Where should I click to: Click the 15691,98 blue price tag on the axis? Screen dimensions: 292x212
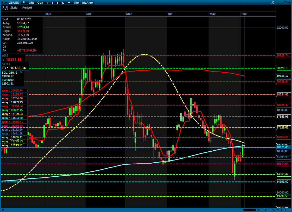283,157
